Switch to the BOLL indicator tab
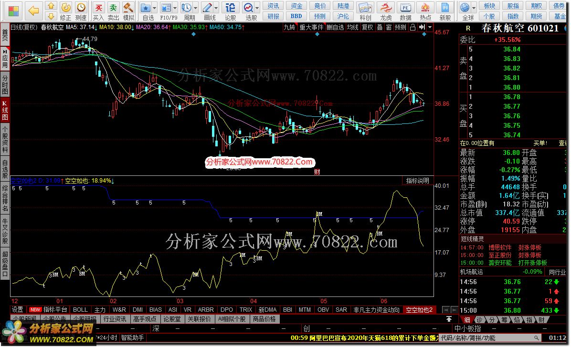This screenshot has height=347, width=571. coord(80,309)
